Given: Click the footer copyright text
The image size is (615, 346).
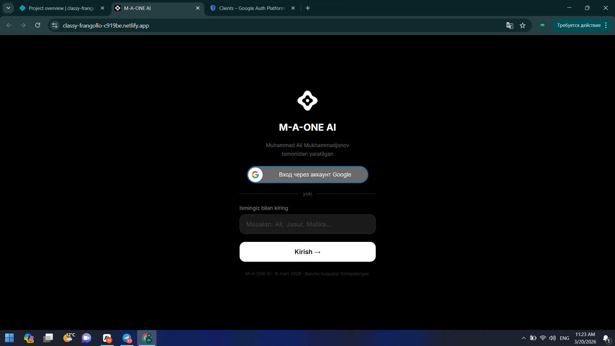Looking at the screenshot, I should tap(307, 274).
